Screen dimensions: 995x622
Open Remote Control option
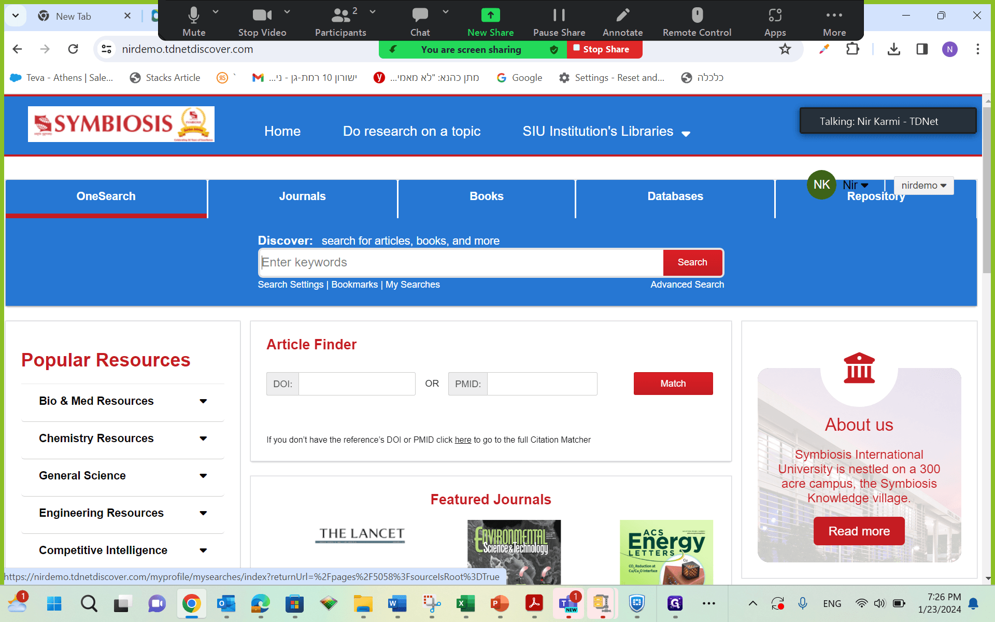[697, 22]
